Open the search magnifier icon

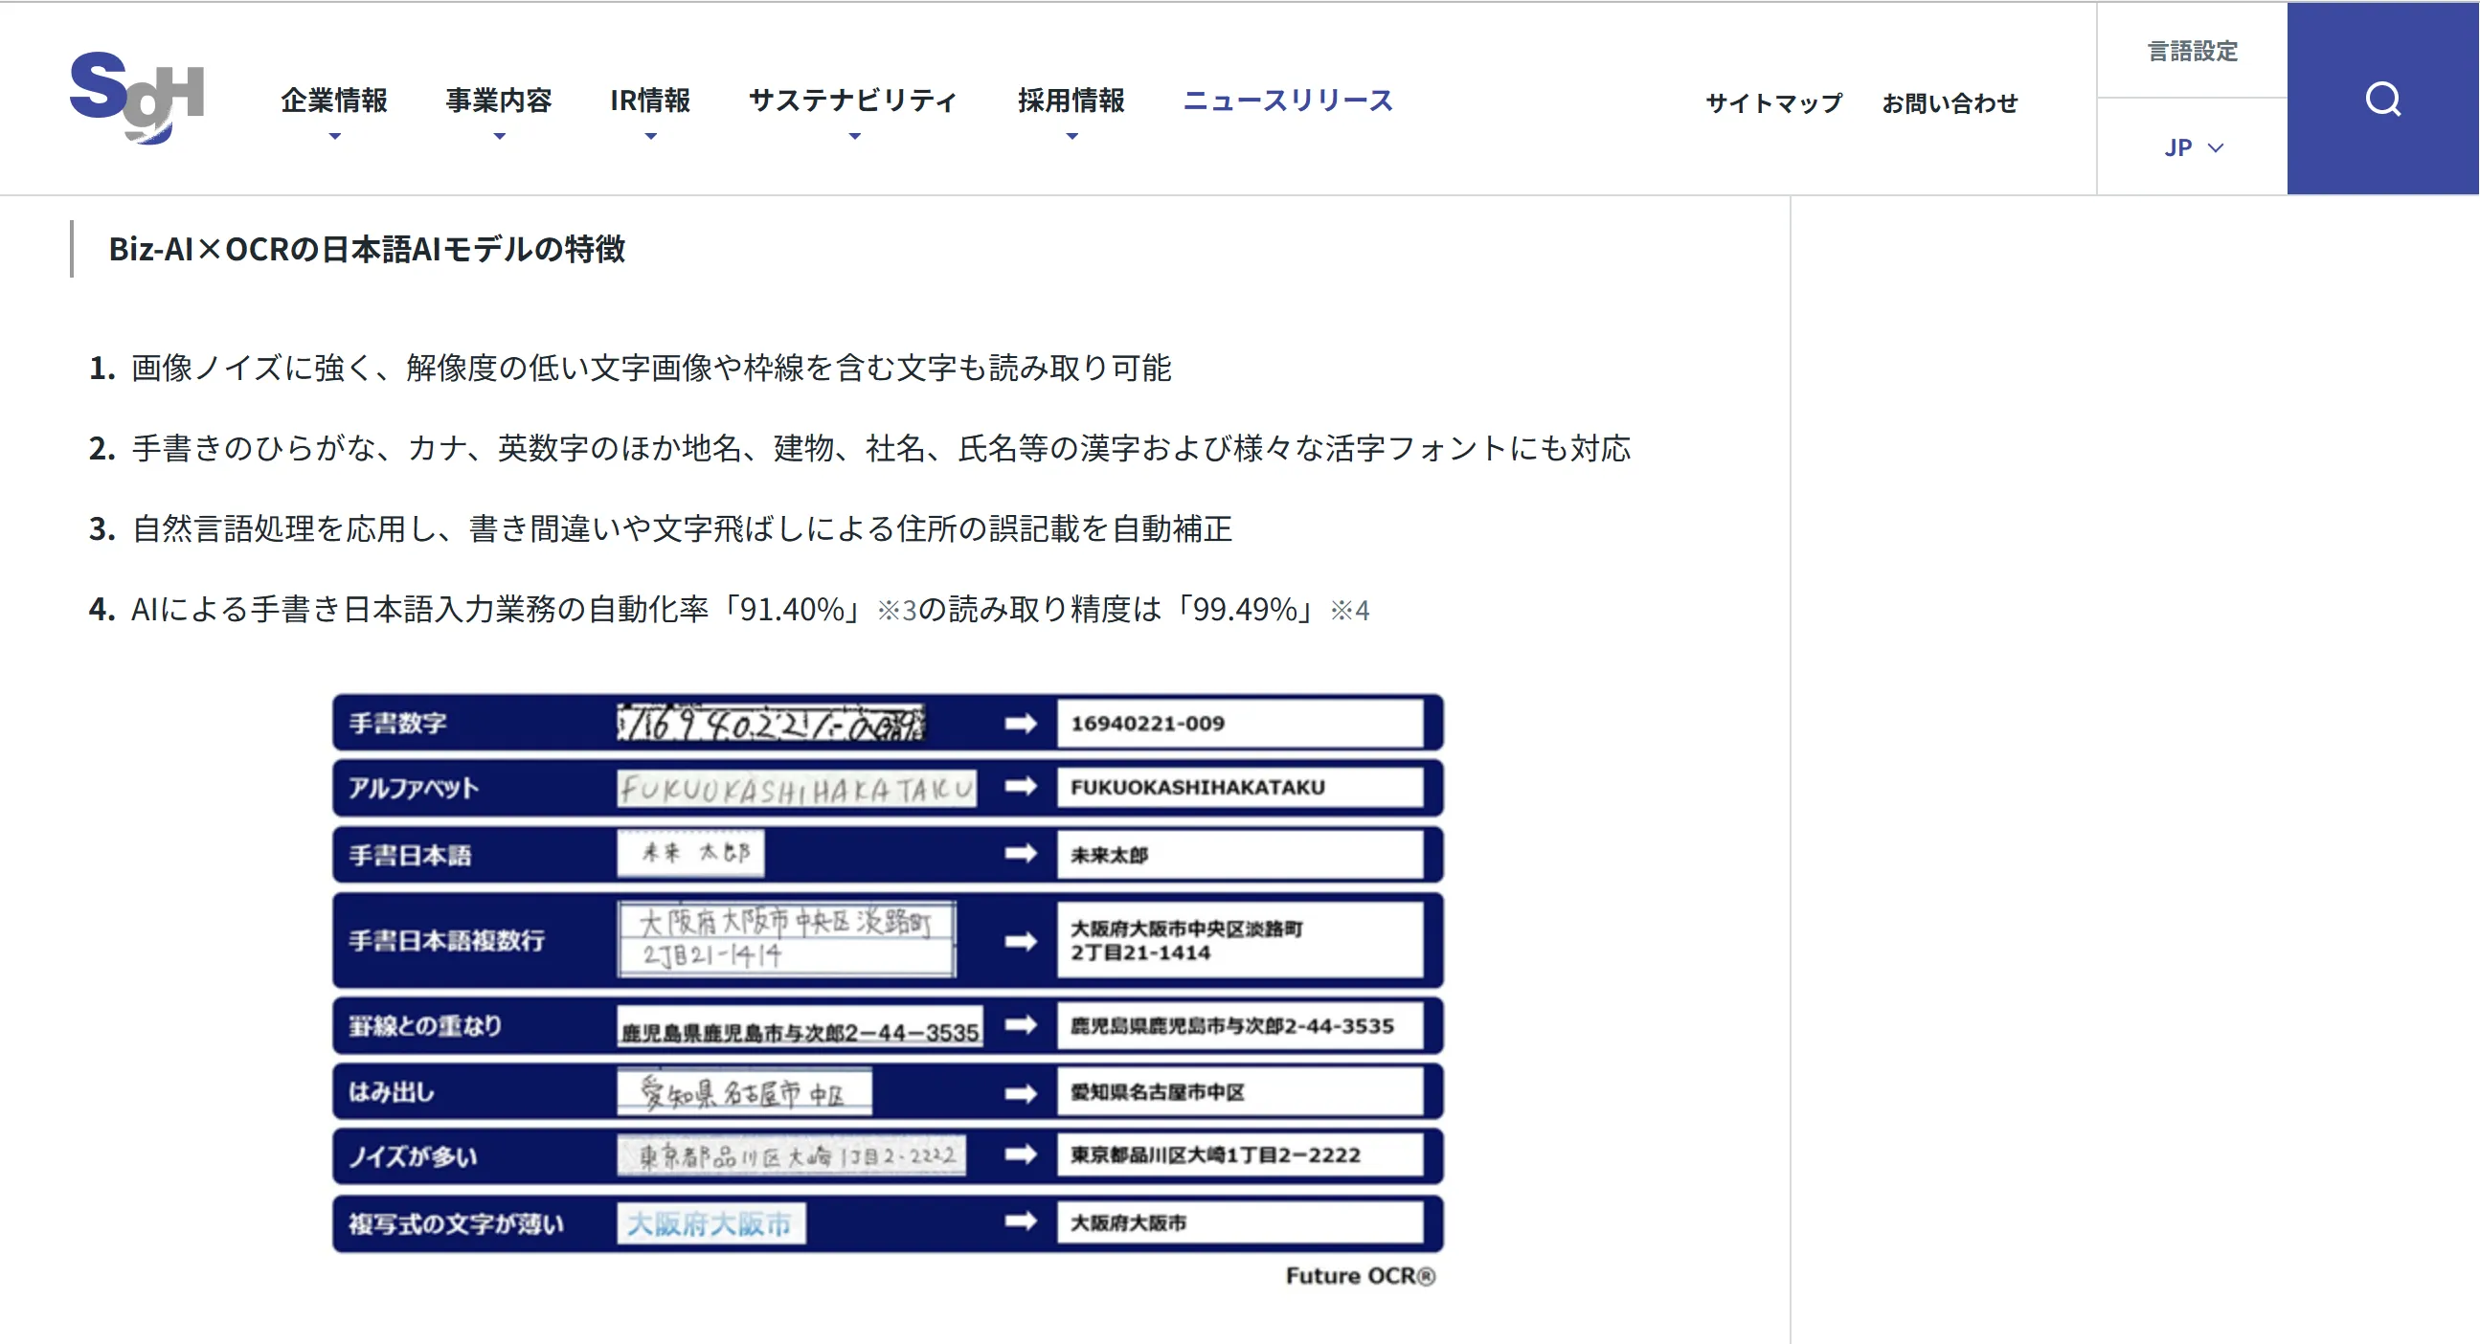click(x=2382, y=99)
